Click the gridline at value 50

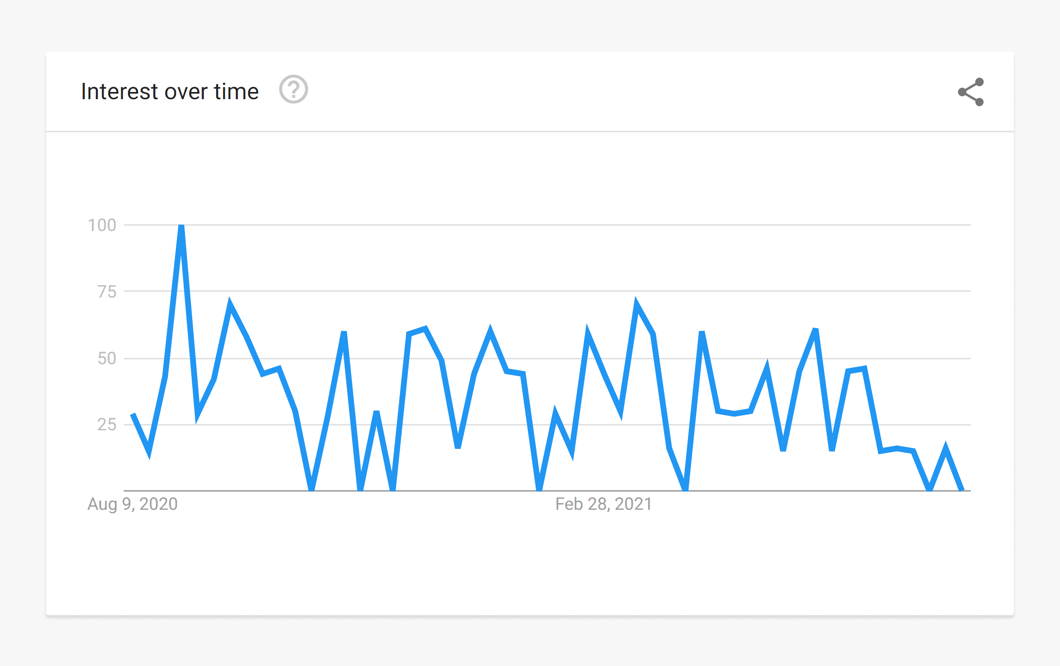pos(547,358)
